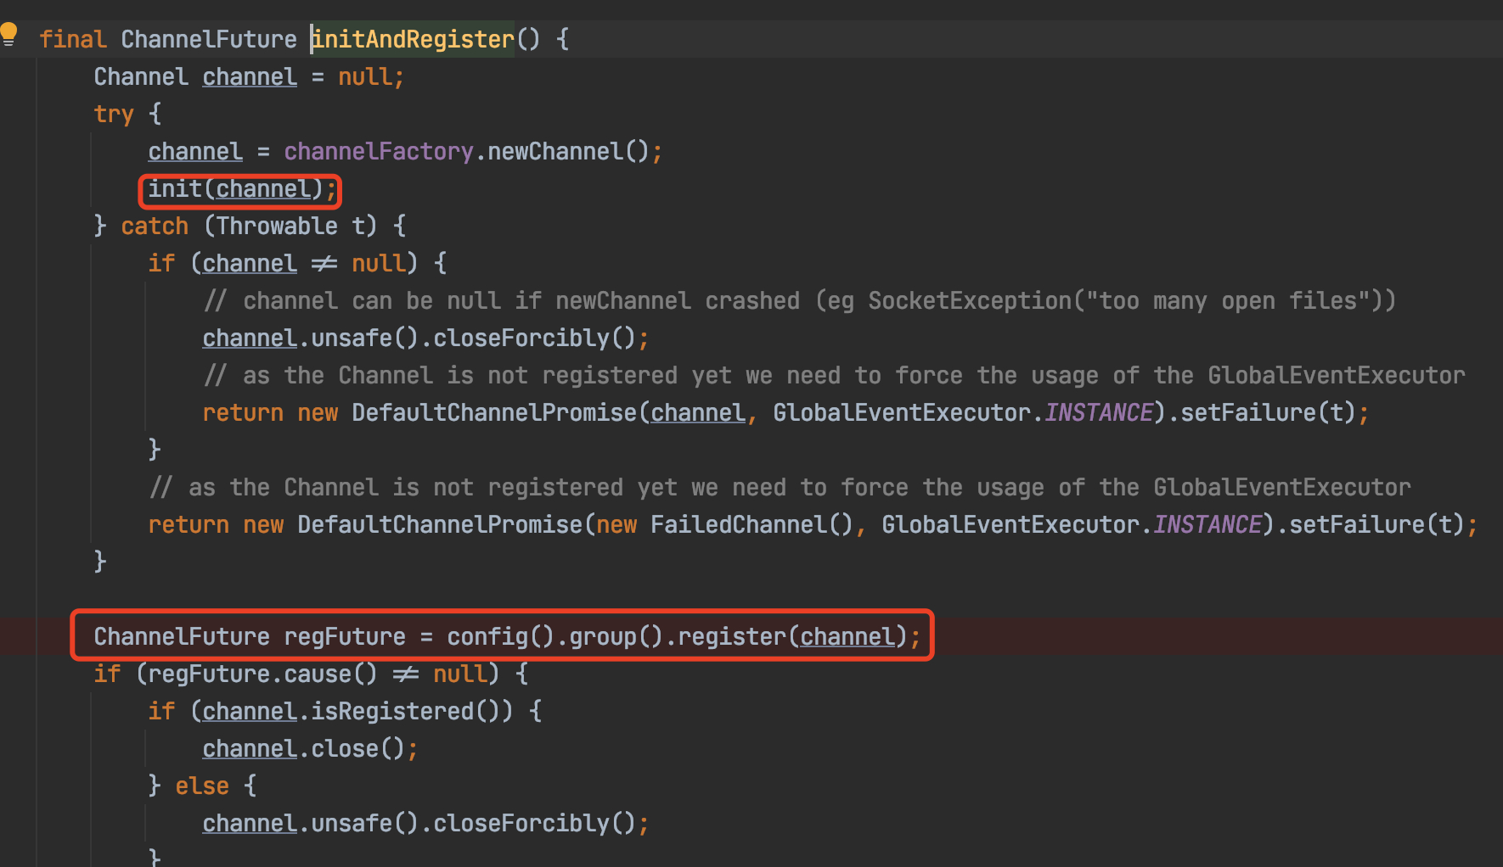Click the try keyword
Image resolution: width=1503 pixels, height=867 pixels.
[114, 114]
